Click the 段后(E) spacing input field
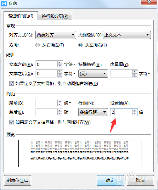 [46, 112]
